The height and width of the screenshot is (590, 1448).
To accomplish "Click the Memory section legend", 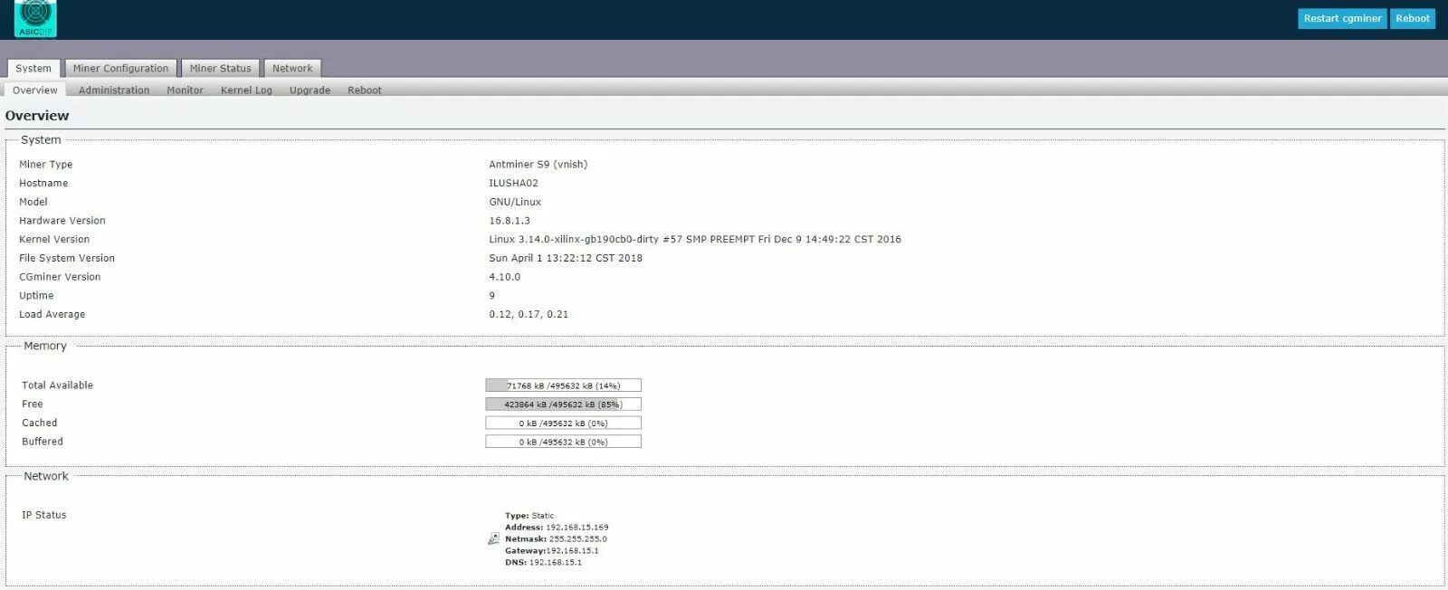I will click(45, 346).
